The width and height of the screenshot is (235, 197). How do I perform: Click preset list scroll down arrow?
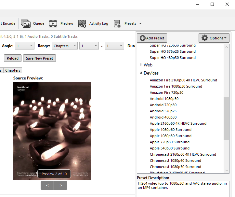[227, 170]
